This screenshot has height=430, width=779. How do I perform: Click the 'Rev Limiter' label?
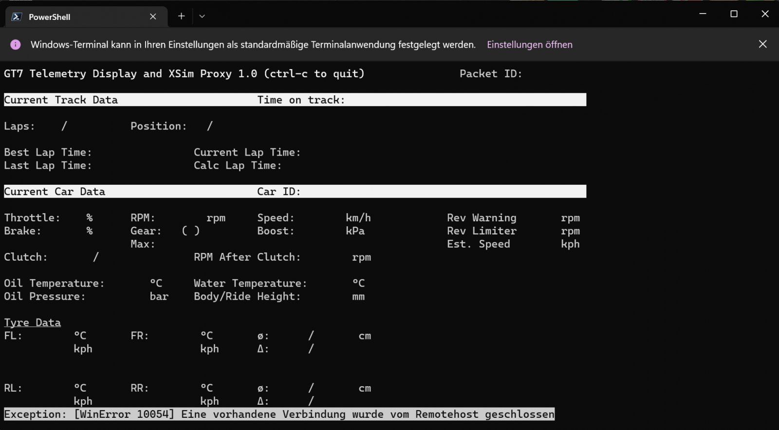(x=482, y=231)
